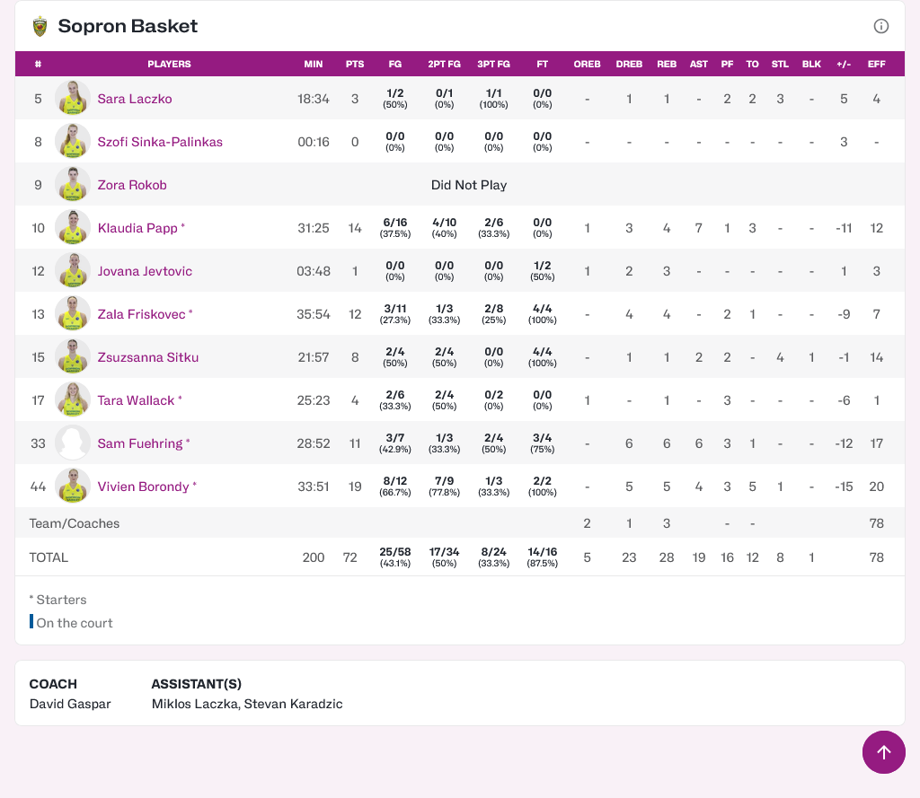
Task: Click Sam Fuehring's placeholder avatar
Action: click(73, 443)
